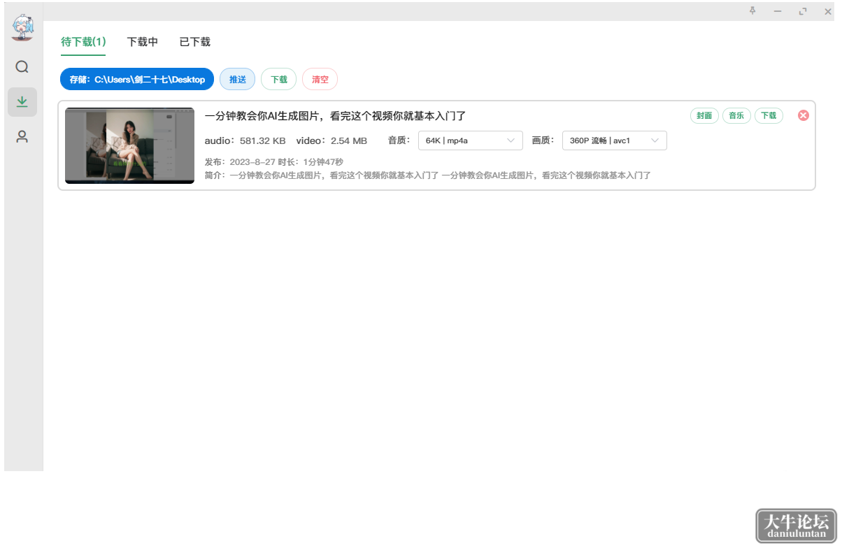Switch to the 下载中 tab

click(x=143, y=42)
